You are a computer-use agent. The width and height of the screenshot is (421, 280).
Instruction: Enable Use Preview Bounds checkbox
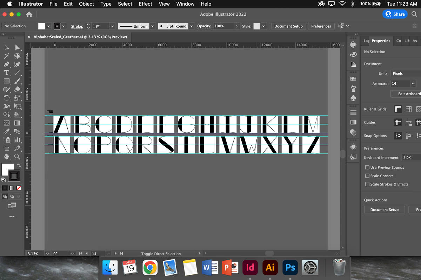367,167
